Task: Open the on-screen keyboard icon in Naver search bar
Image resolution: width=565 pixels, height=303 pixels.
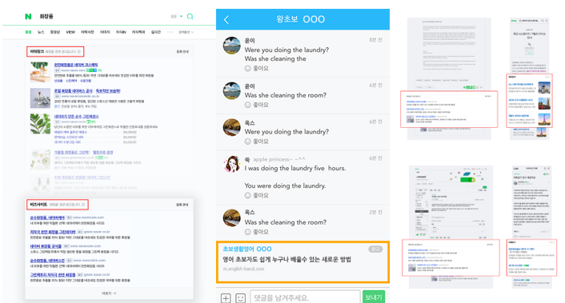Action: click(x=174, y=17)
